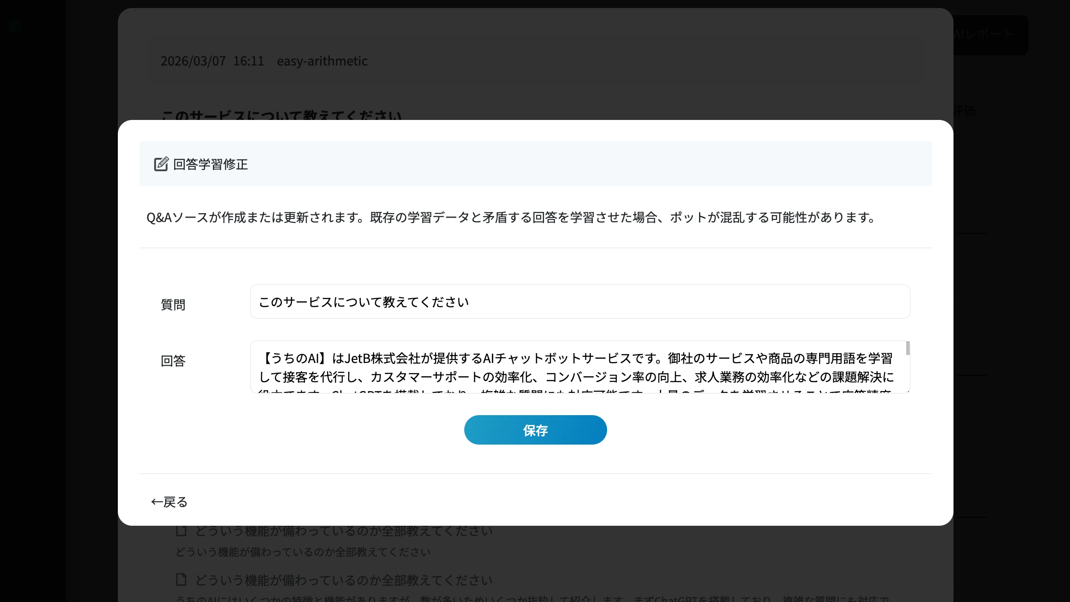Viewport: 1070px width, 602px height.
Task: Click the easy-arithmetic label
Action: 322,61
